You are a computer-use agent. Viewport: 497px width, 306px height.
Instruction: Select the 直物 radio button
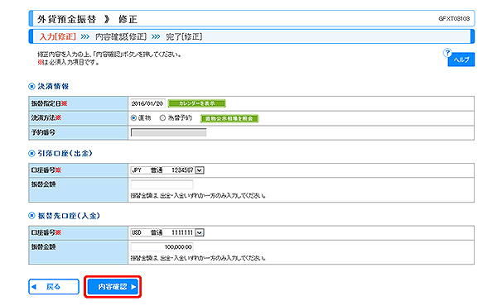point(133,118)
